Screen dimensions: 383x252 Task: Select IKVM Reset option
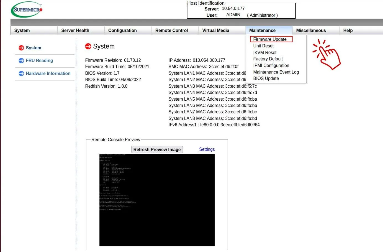pos(265,52)
